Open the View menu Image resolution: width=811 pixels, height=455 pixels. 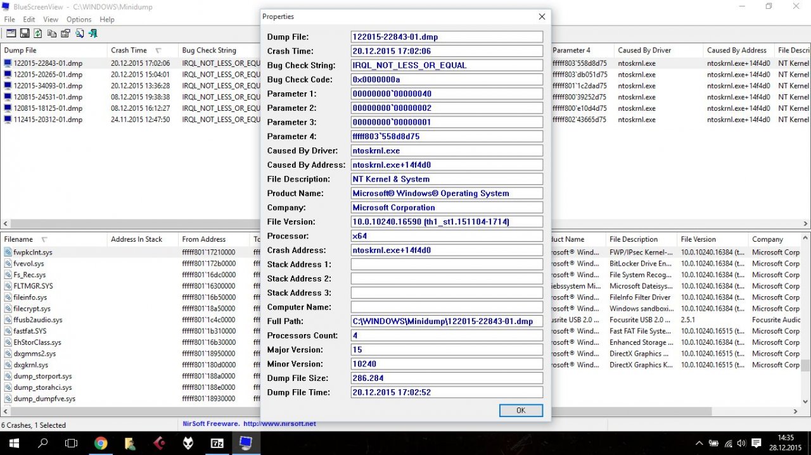[x=51, y=20]
